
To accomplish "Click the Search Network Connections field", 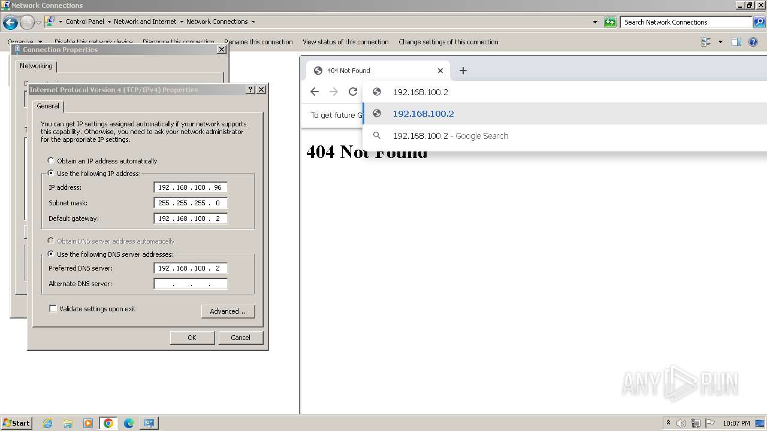I will click(686, 22).
